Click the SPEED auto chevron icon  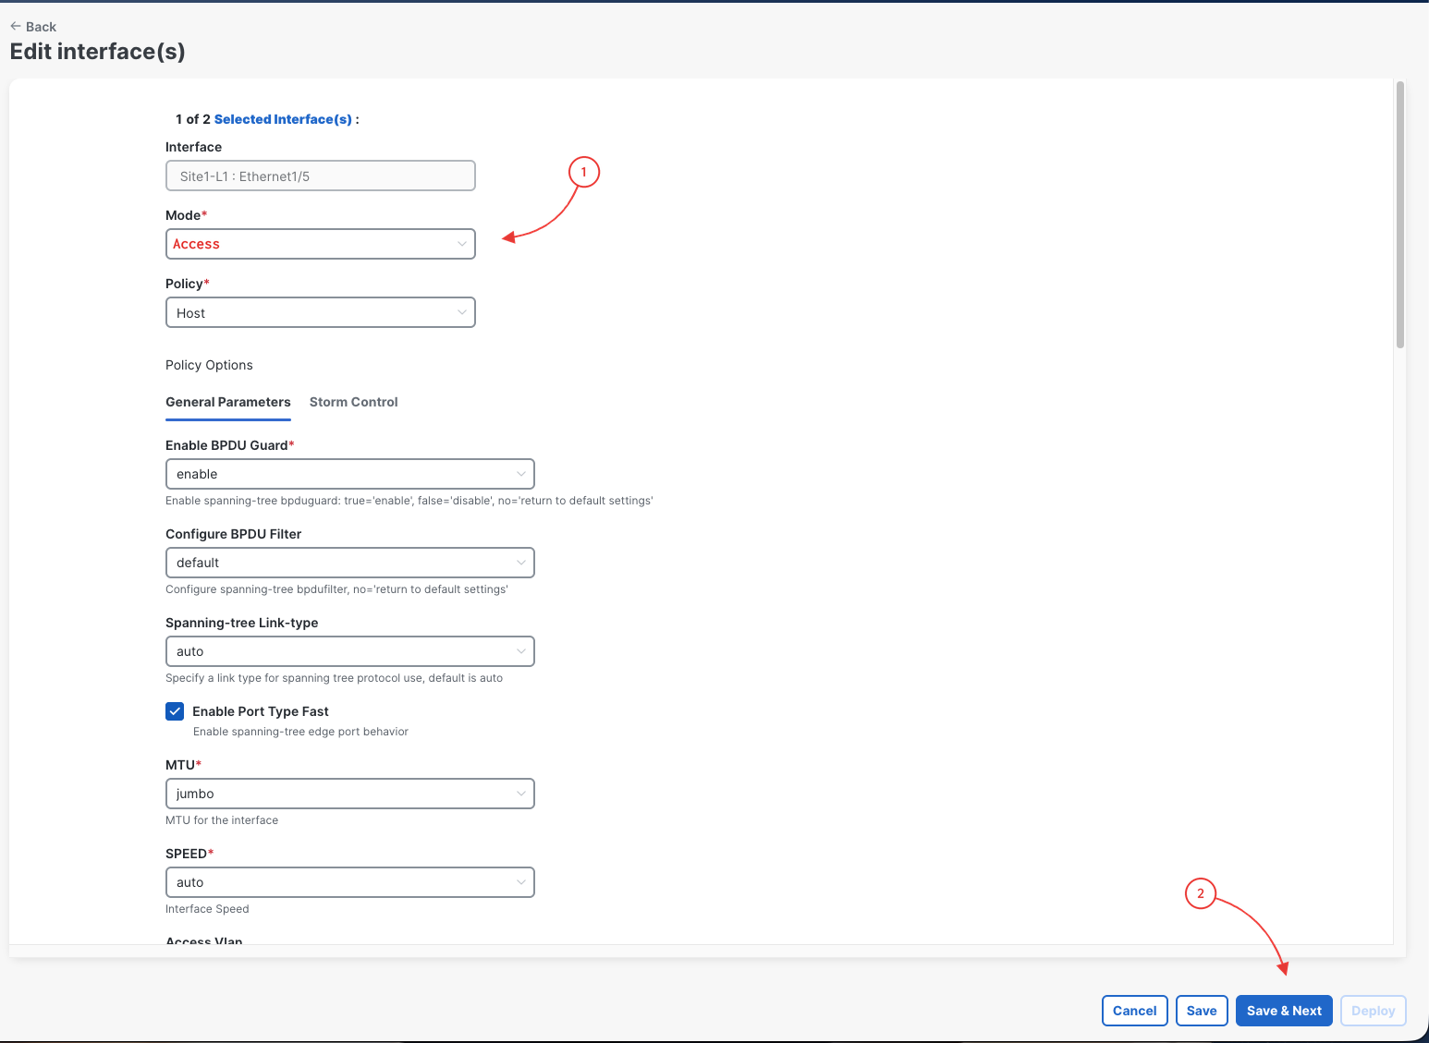point(520,882)
